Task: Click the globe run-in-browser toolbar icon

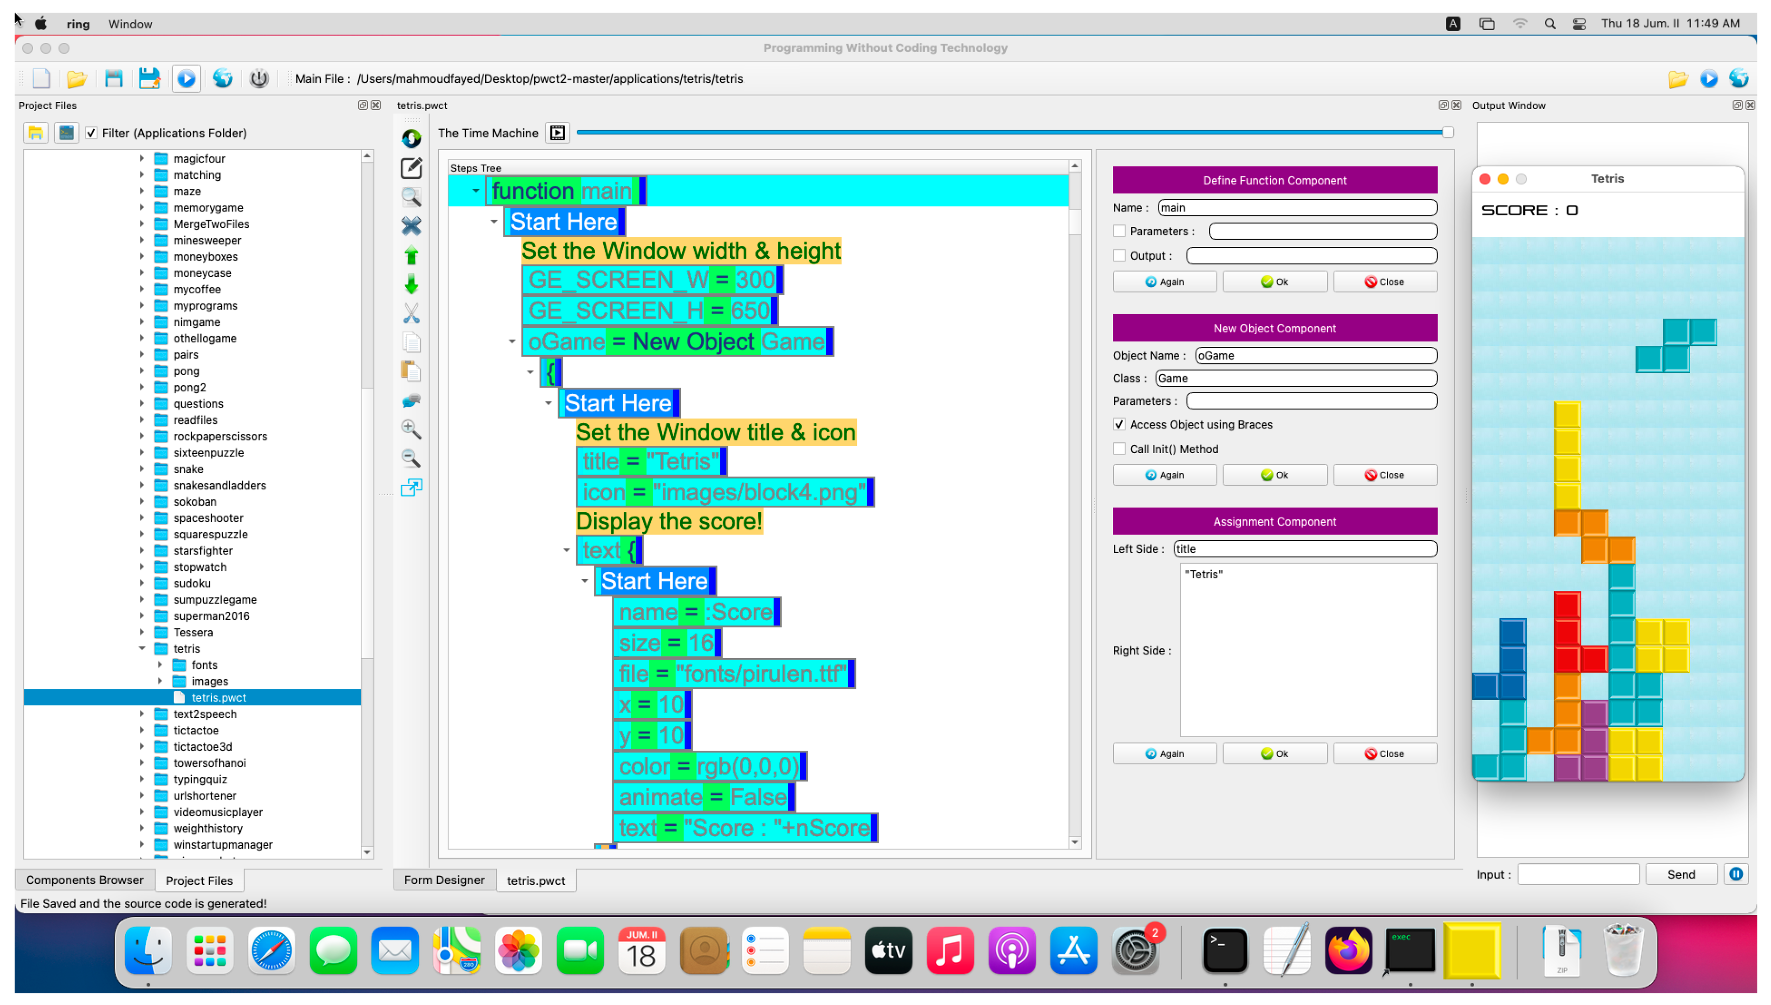Action: (x=222, y=79)
